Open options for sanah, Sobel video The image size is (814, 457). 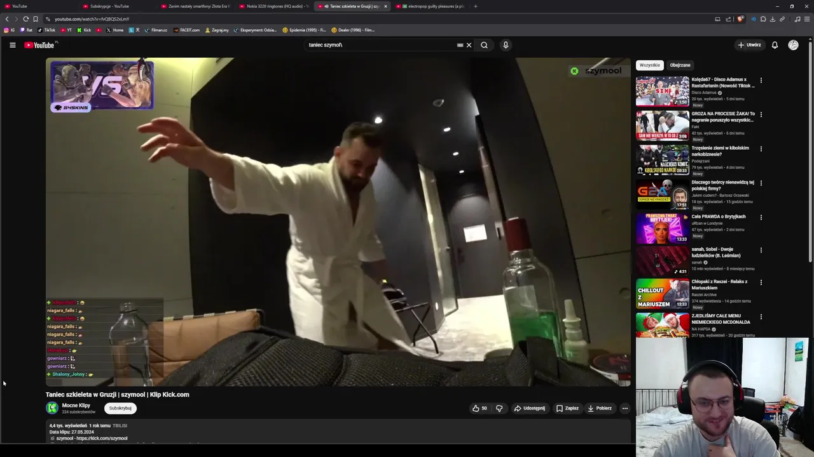click(761, 250)
